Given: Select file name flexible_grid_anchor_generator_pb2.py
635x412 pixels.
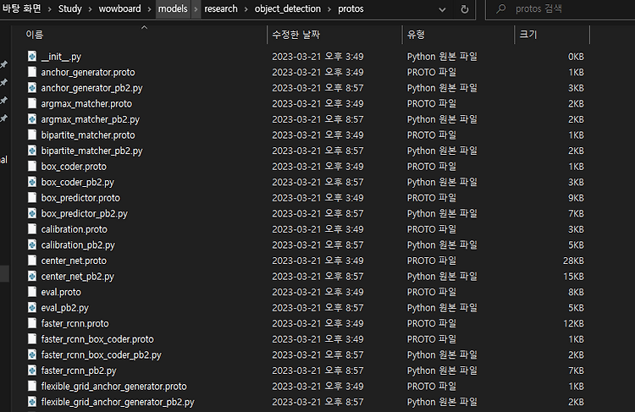Looking at the screenshot, I should tap(118, 402).
